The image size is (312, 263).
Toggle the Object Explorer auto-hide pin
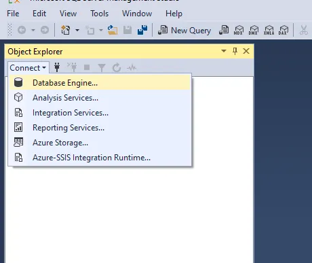pos(235,51)
